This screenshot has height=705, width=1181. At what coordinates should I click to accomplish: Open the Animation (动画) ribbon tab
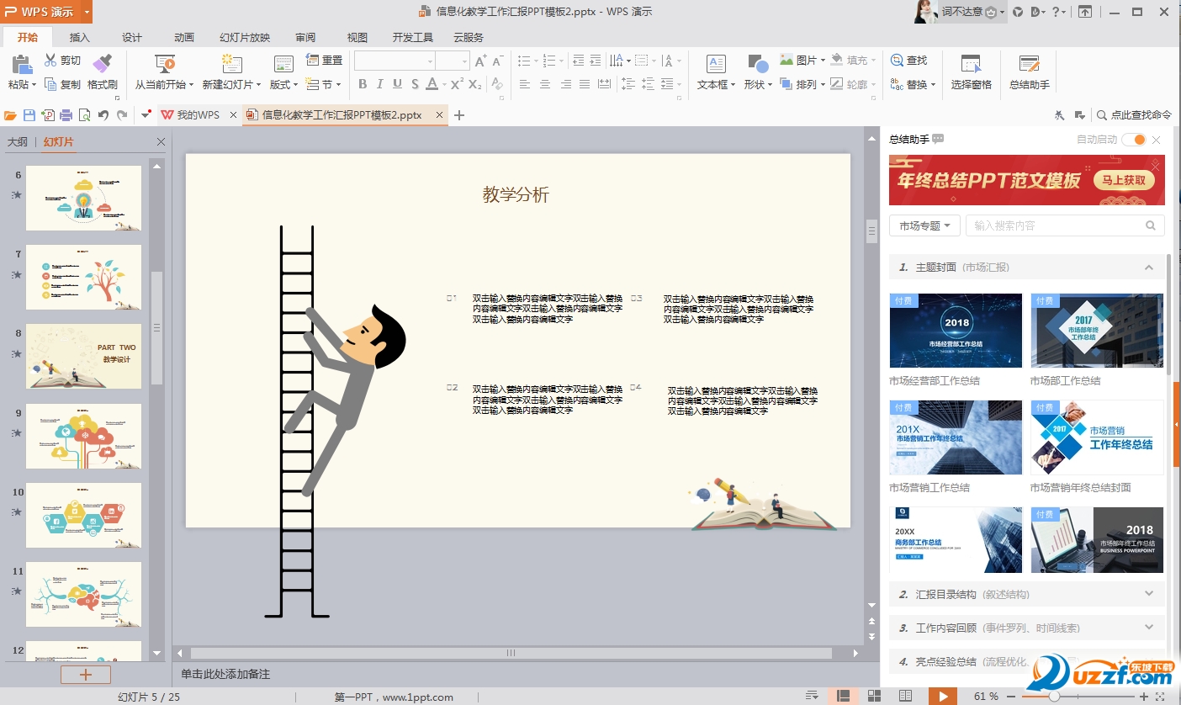click(184, 37)
